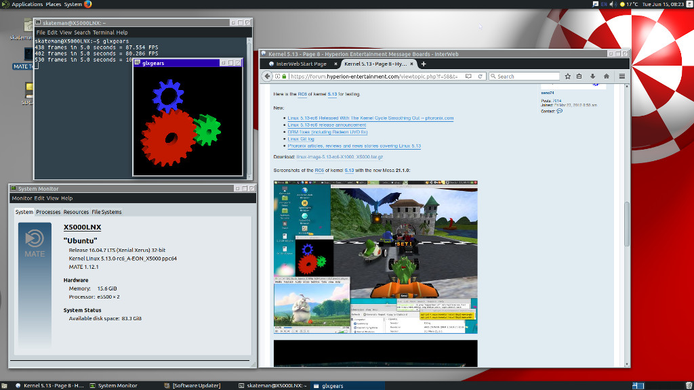The width and height of the screenshot is (694, 390).
Task: Switch to the File Systems tab
Action: (x=106, y=212)
